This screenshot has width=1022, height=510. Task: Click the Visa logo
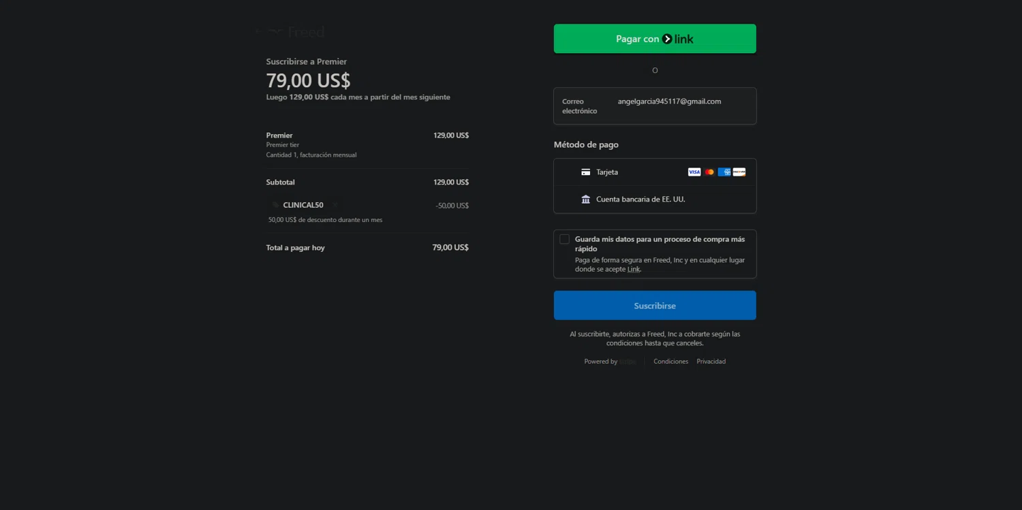pos(694,172)
